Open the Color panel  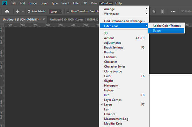tap(124, 76)
